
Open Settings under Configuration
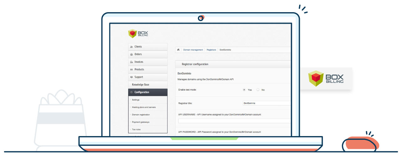tap(136, 100)
